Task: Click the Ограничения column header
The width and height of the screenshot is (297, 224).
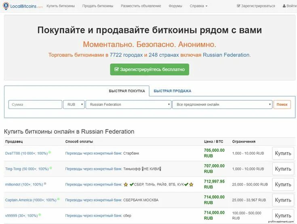Action: tap(244, 142)
